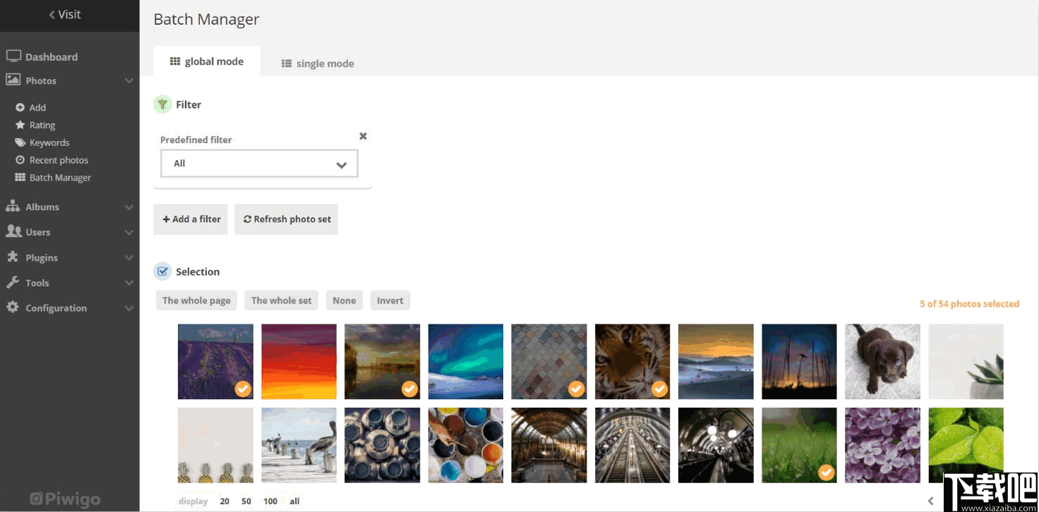Select the aurora borealis photo
Image resolution: width=1039 pixels, height=512 pixels.
pyautogui.click(x=465, y=362)
